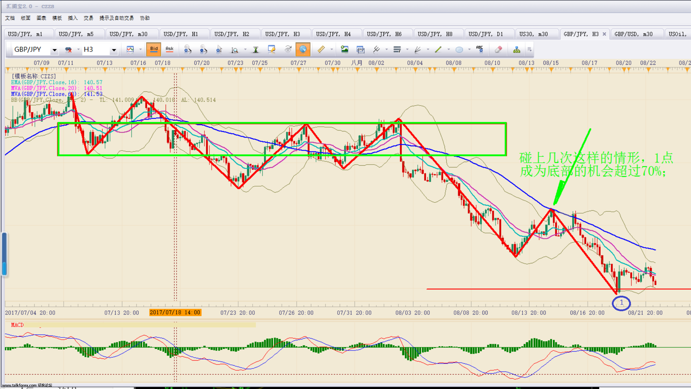Screen dimensions: 691x389
Task: Expand the ellipse shape dropdown arrow
Action: (x=469, y=50)
